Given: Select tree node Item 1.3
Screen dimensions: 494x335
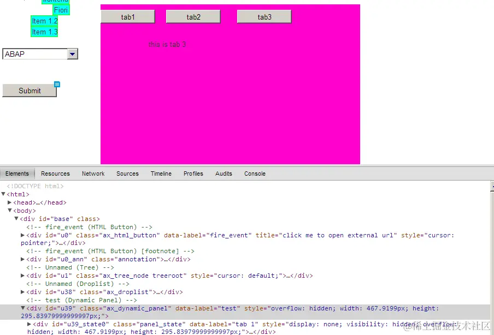Looking at the screenshot, I should click(44, 32).
